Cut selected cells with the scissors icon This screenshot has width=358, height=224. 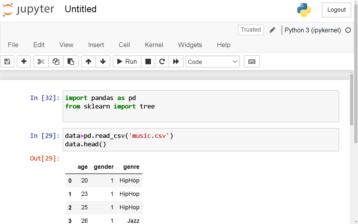coord(41,62)
